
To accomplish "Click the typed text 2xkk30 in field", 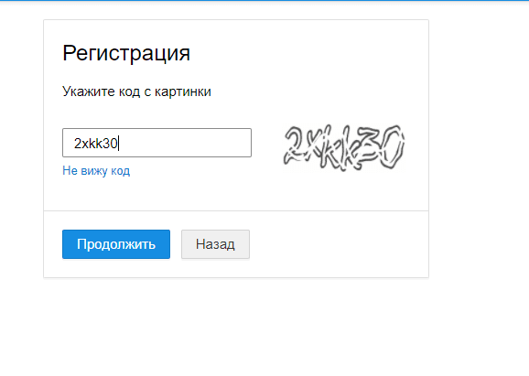I will tap(95, 144).
